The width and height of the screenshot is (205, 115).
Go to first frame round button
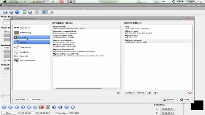(x=66, y=107)
